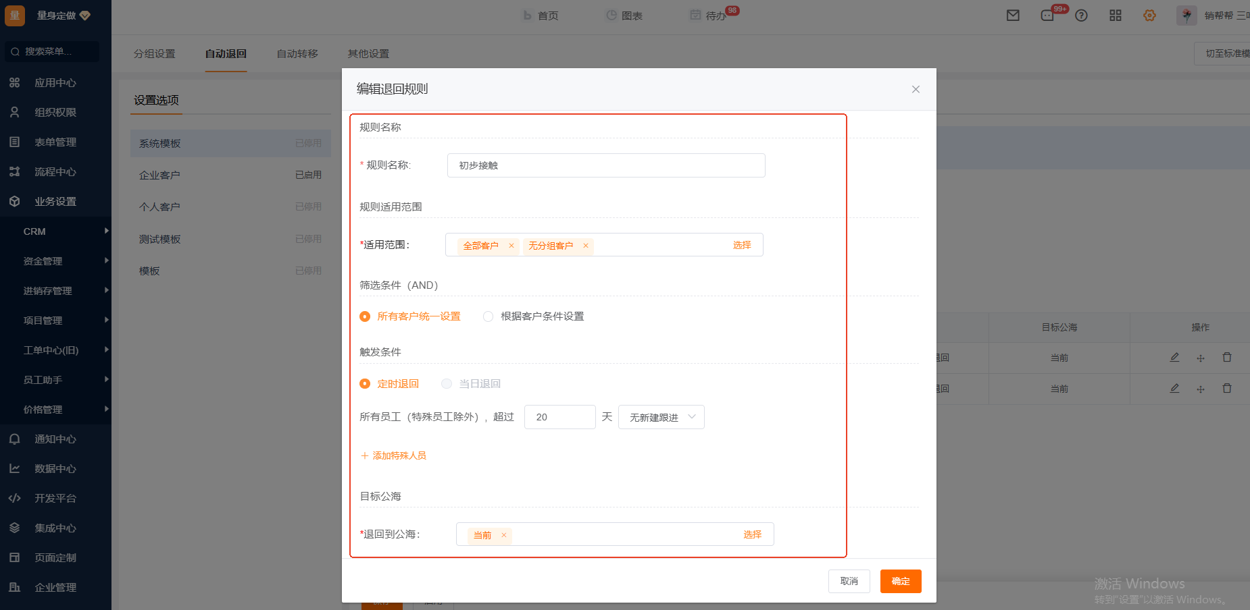
Task: Select the 个人客户 template row
Action: pos(230,206)
